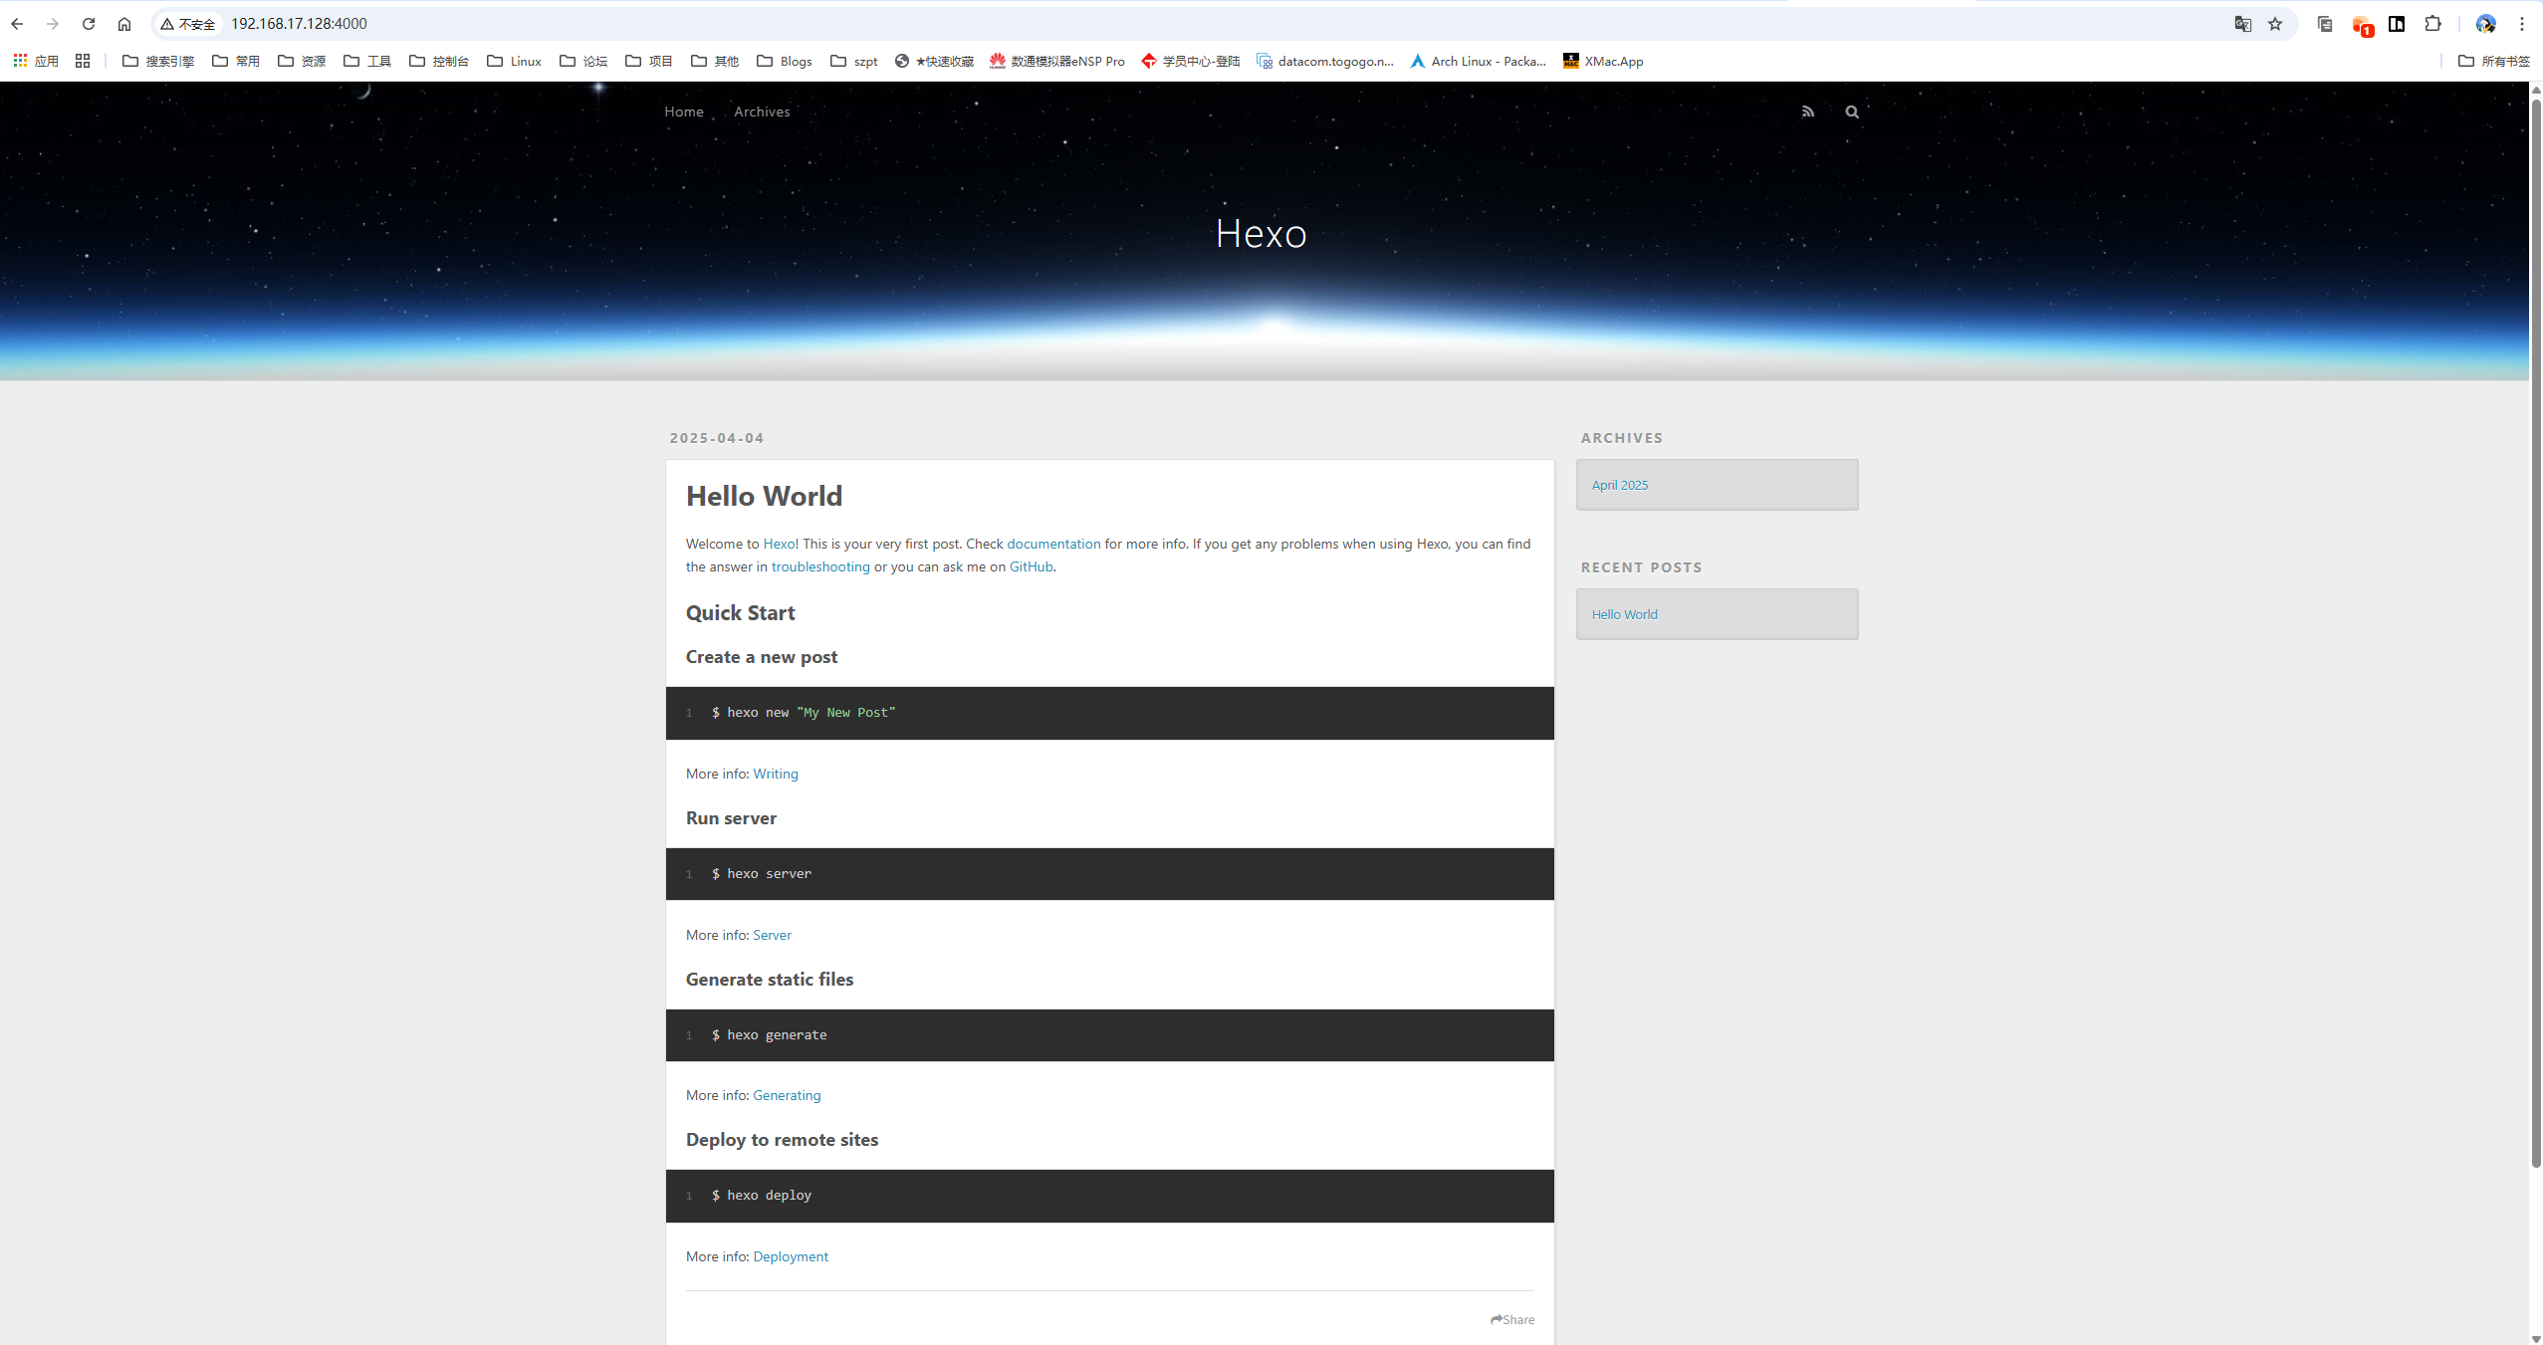Viewport: 2543px width, 1345px height.
Task: Click the Quick Start heading
Action: (x=740, y=612)
